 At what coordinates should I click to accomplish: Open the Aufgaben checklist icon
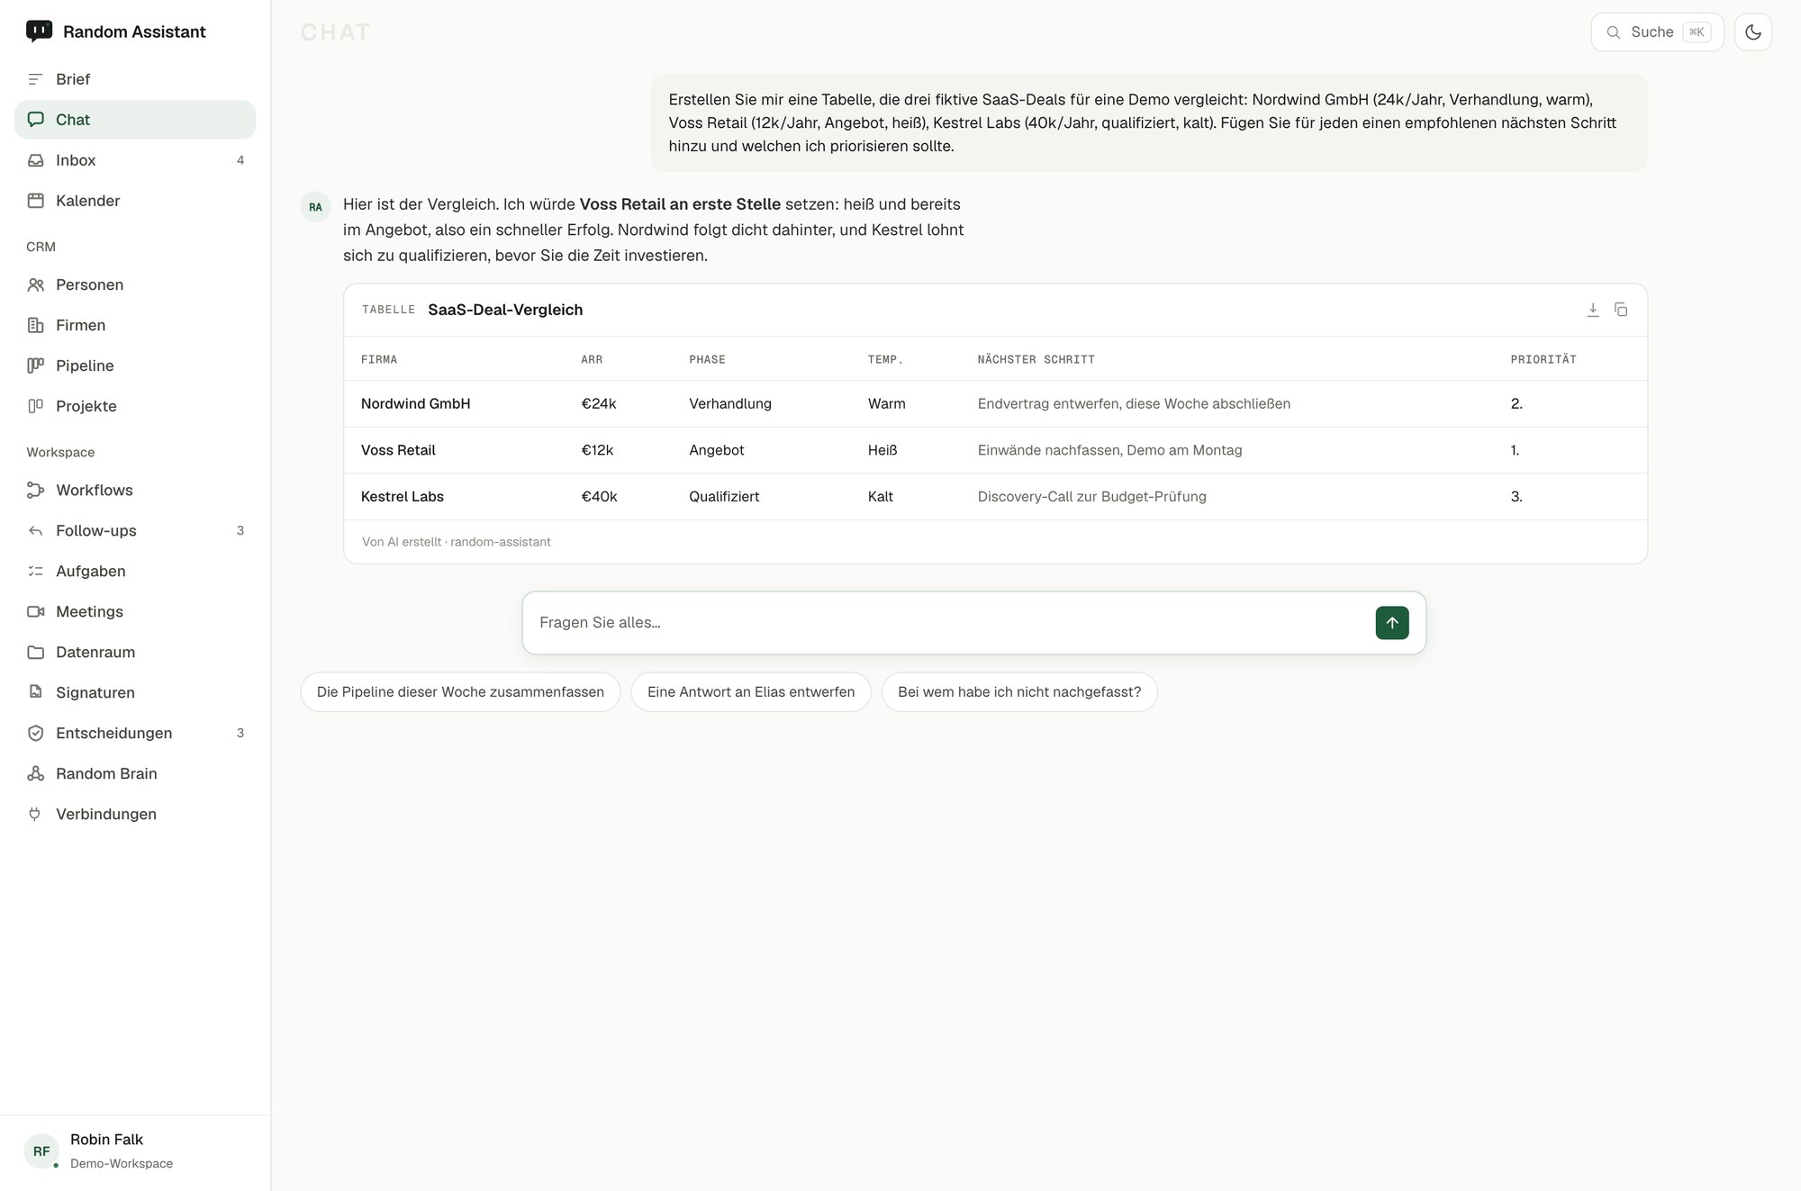36,571
